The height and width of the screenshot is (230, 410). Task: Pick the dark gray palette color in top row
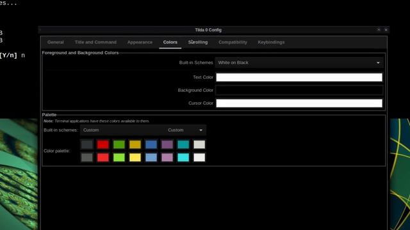coord(87,144)
